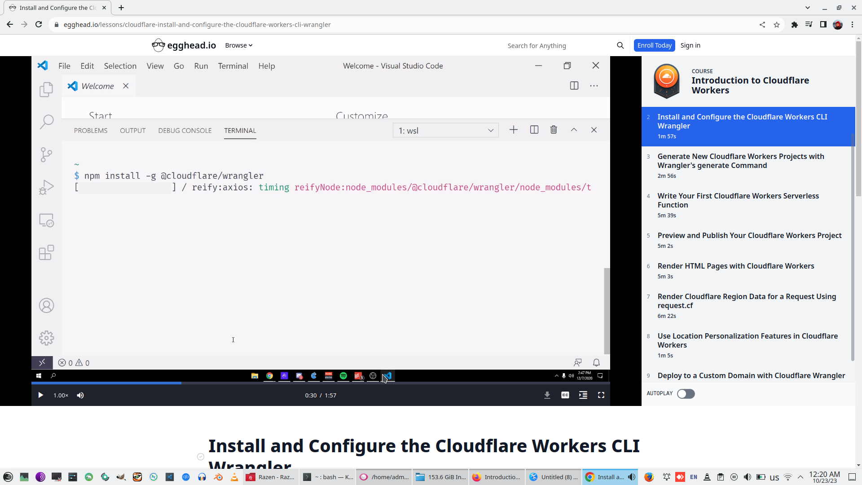Open a new browser tab
This screenshot has width=862, height=485.
[121, 8]
